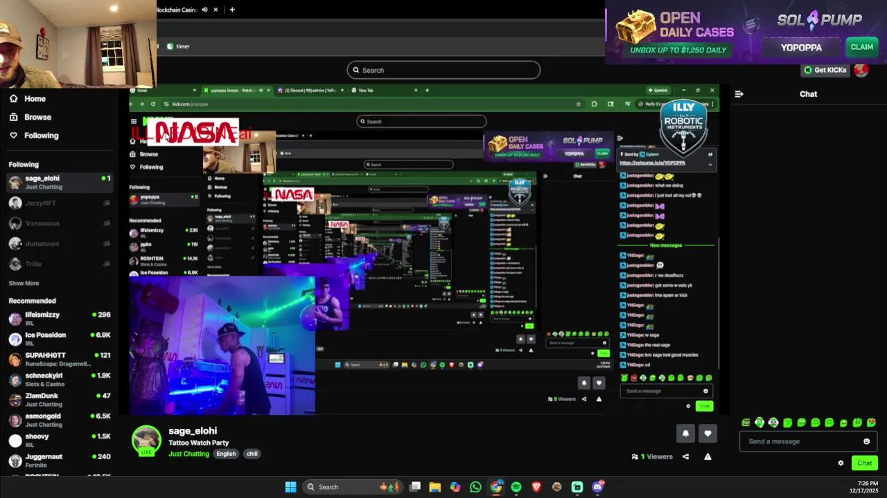Launch Copilot from taskbar

click(455, 487)
